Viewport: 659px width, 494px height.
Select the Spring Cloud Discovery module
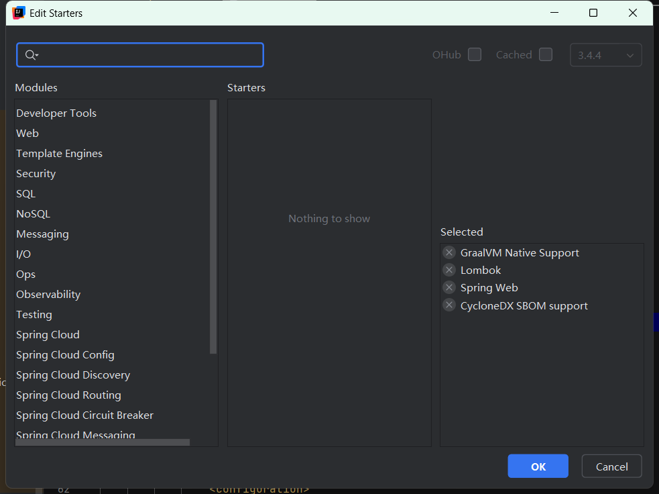click(113, 375)
